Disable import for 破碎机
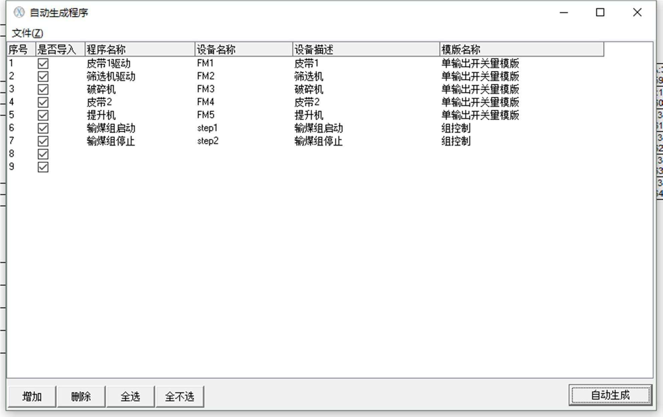663x417 pixels. (x=43, y=89)
